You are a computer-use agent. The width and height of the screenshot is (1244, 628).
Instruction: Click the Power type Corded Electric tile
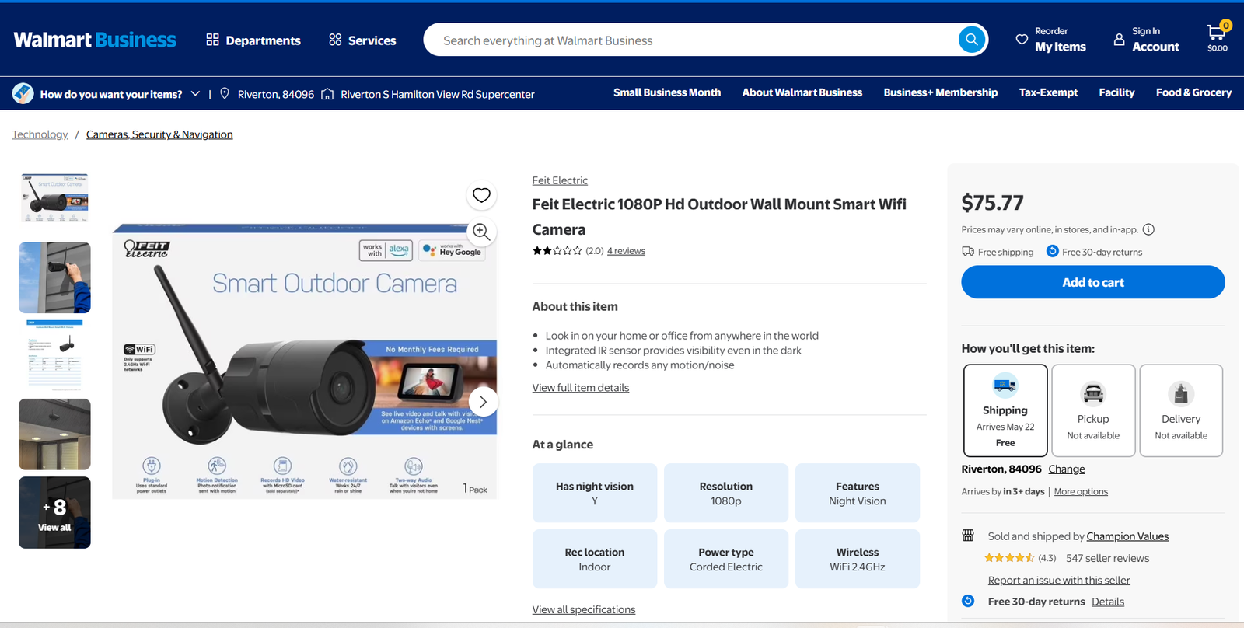tap(726, 559)
